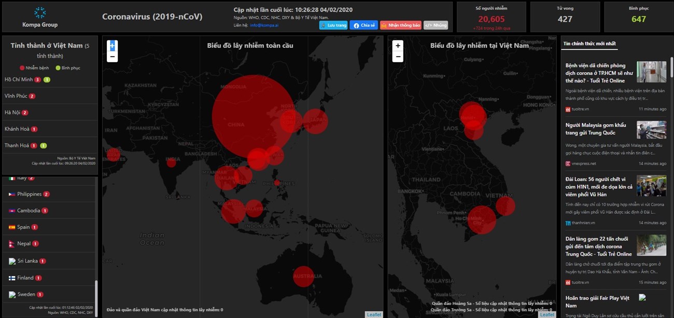Click Hồ Chí Minh green recovered badge
The image size is (674, 318).
click(47, 80)
